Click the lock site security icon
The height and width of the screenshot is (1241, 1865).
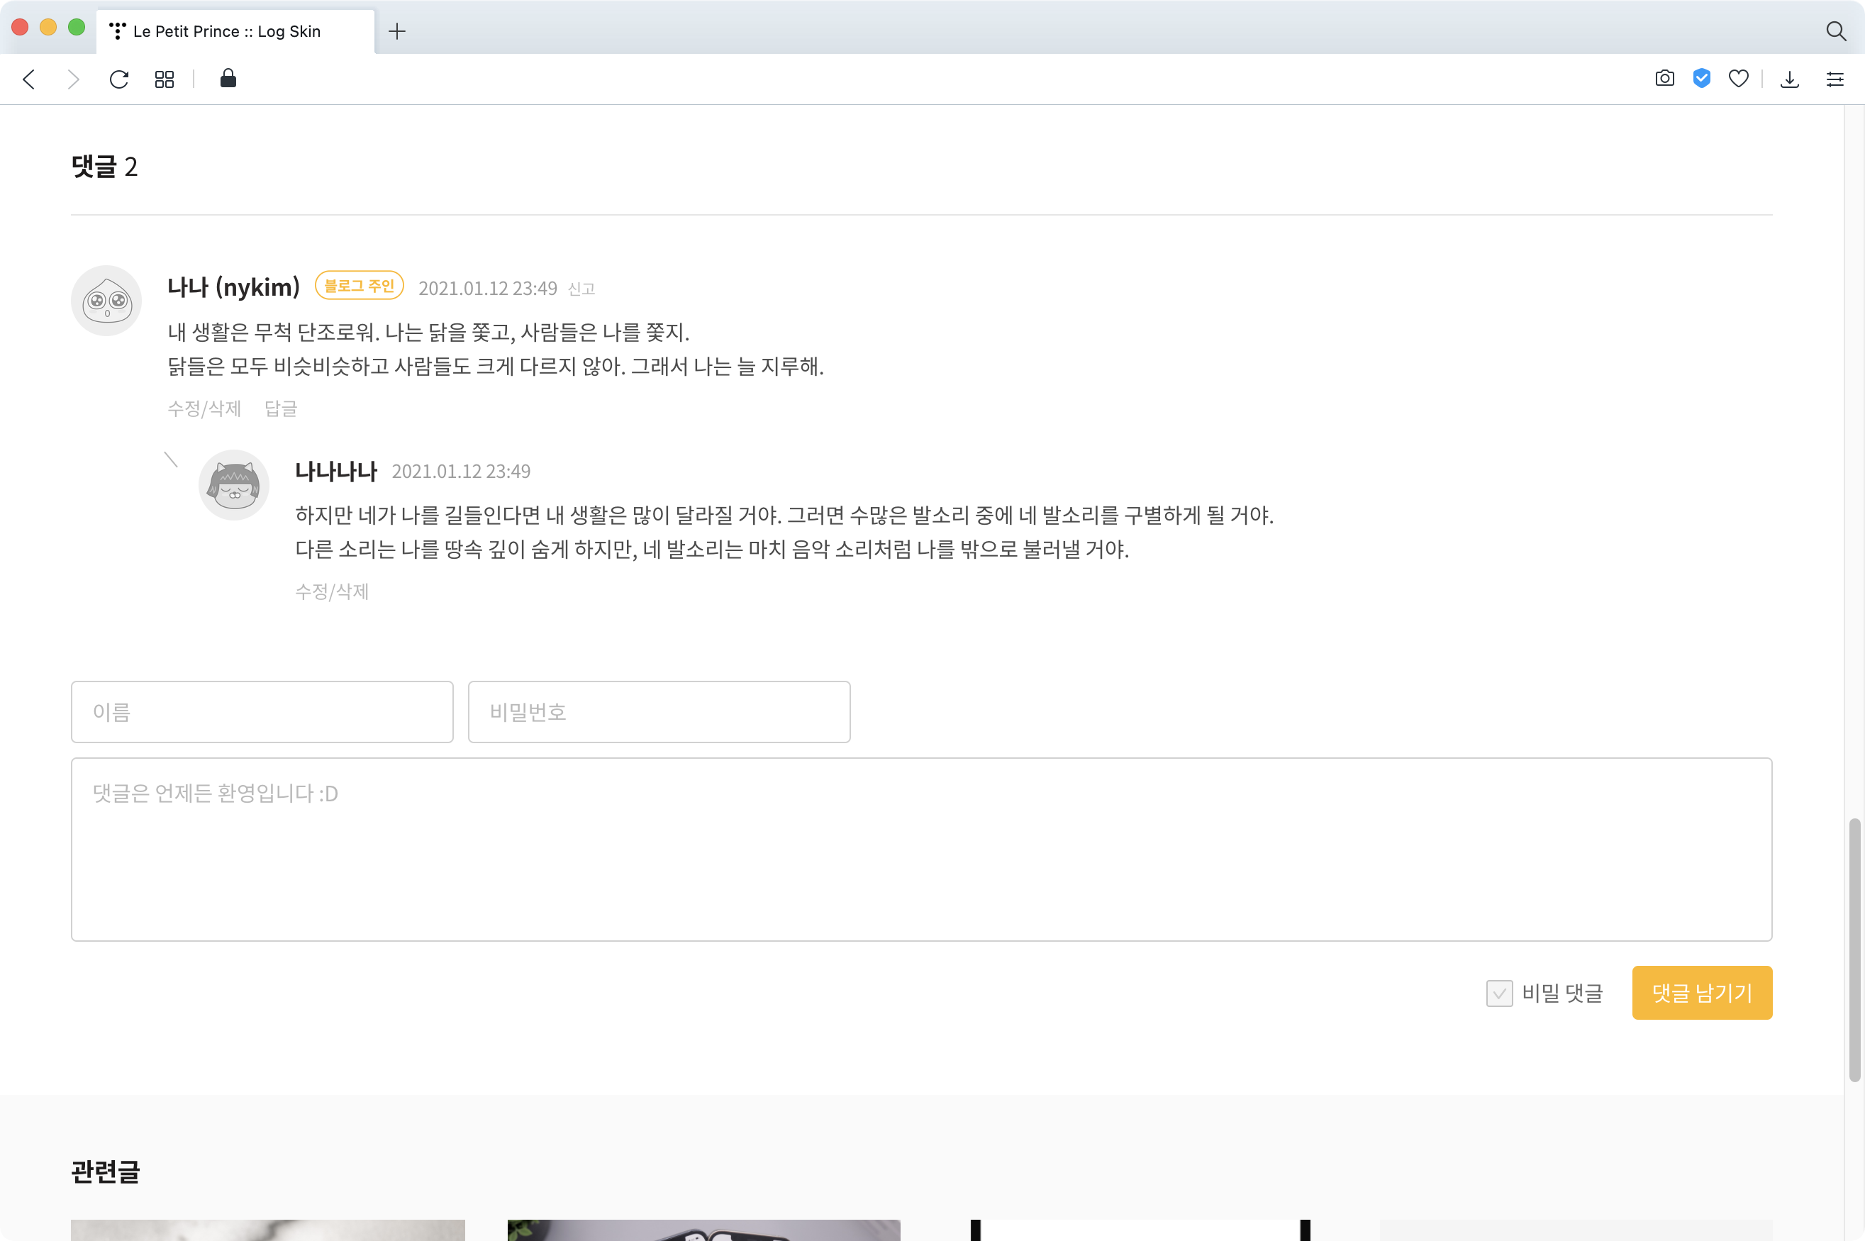coord(228,78)
